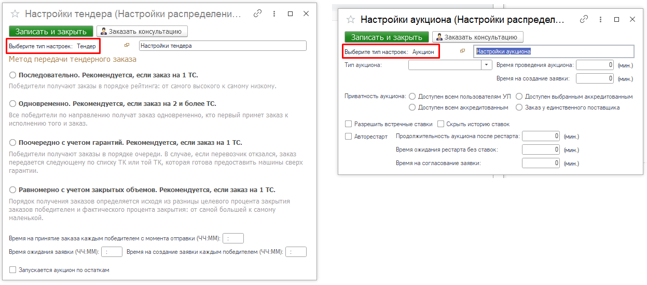Select Доступен всем аккредитованным

point(412,107)
